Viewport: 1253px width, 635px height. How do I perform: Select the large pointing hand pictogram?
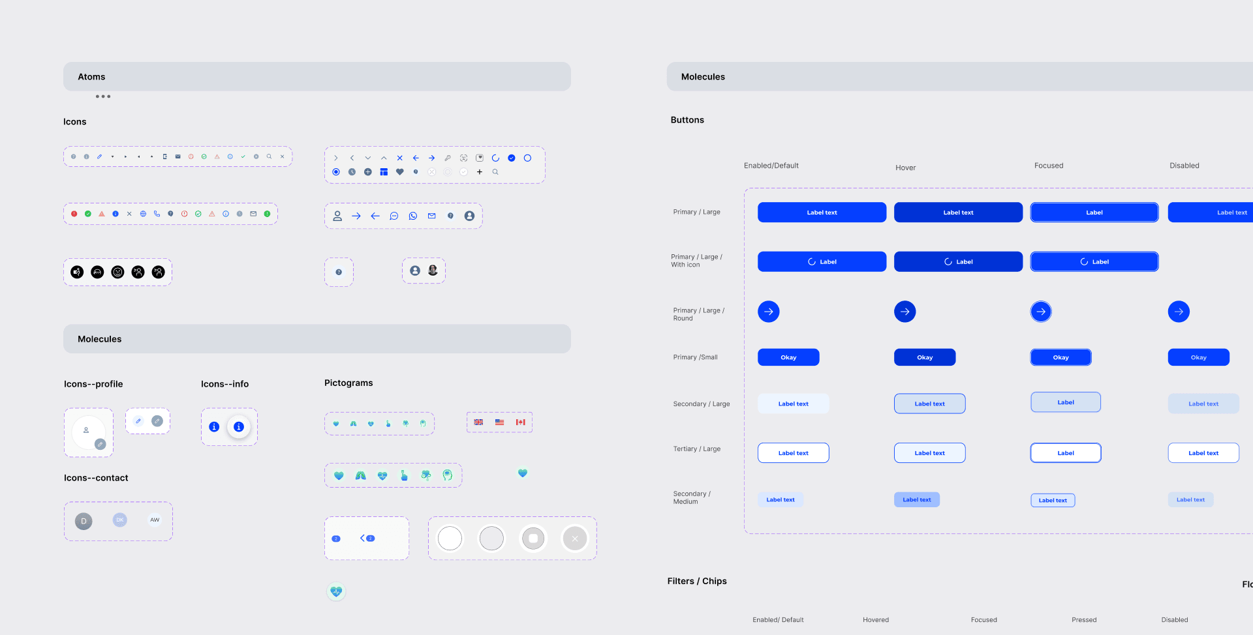404,475
